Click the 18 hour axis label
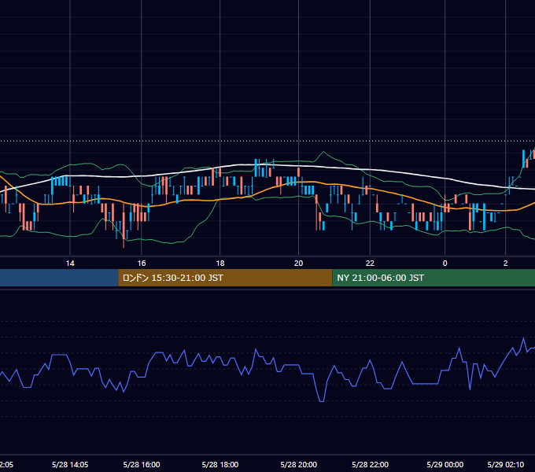The width and height of the screenshot is (535, 472). [220, 264]
